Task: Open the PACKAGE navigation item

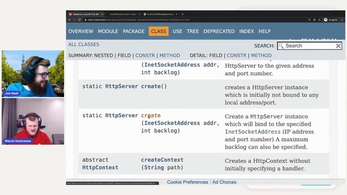Action: click(x=133, y=31)
